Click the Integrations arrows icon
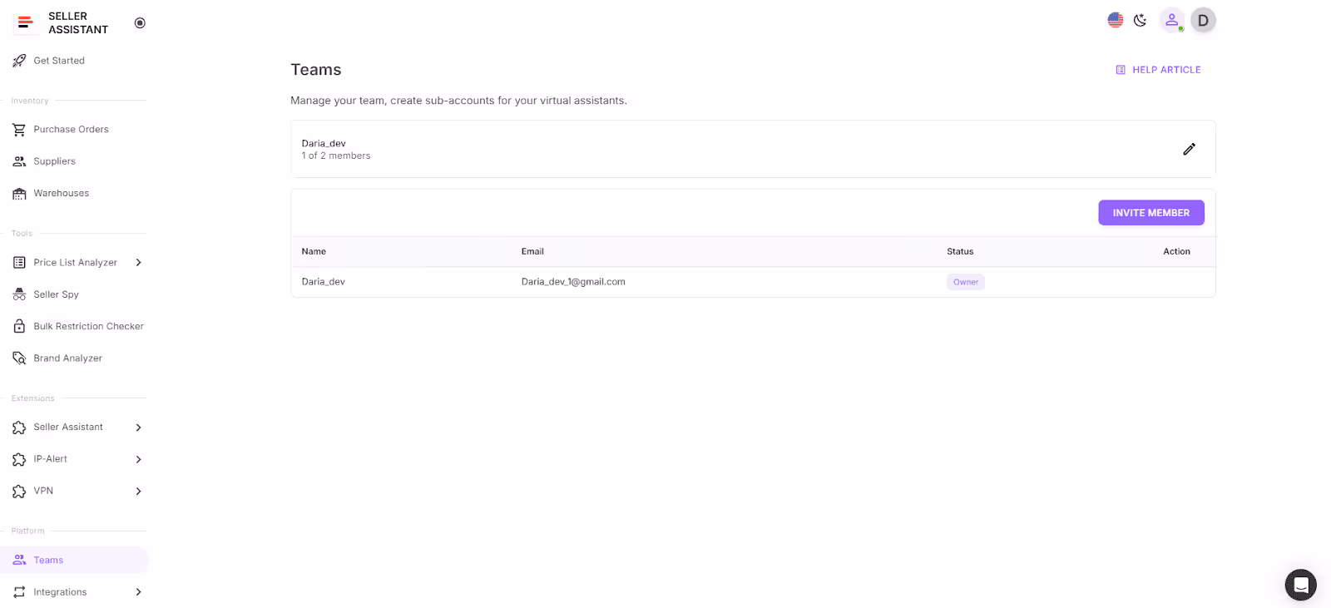Viewport: 1331px width, 608px height. pos(19,592)
